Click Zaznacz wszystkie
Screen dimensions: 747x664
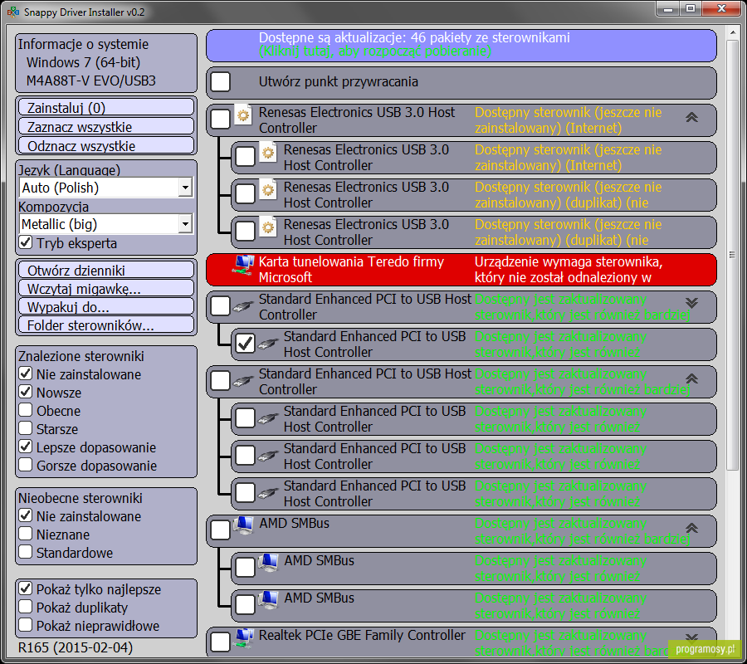[106, 127]
